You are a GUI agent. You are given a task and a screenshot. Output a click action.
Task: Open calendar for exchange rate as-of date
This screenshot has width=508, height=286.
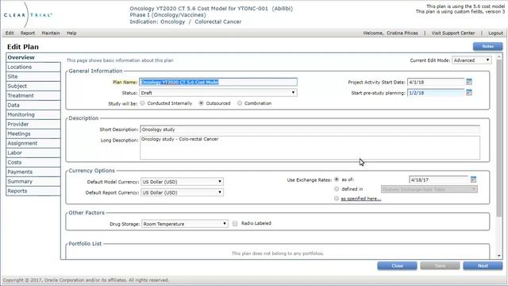473,179
